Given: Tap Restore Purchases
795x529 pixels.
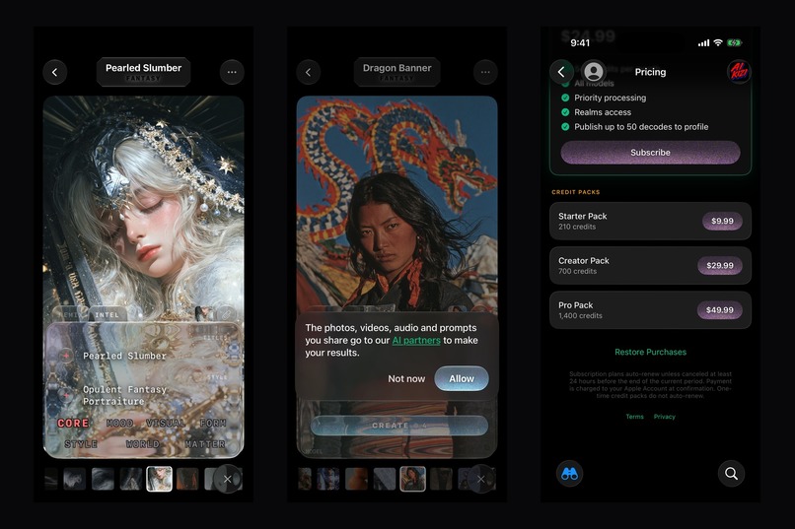Looking at the screenshot, I should (650, 352).
